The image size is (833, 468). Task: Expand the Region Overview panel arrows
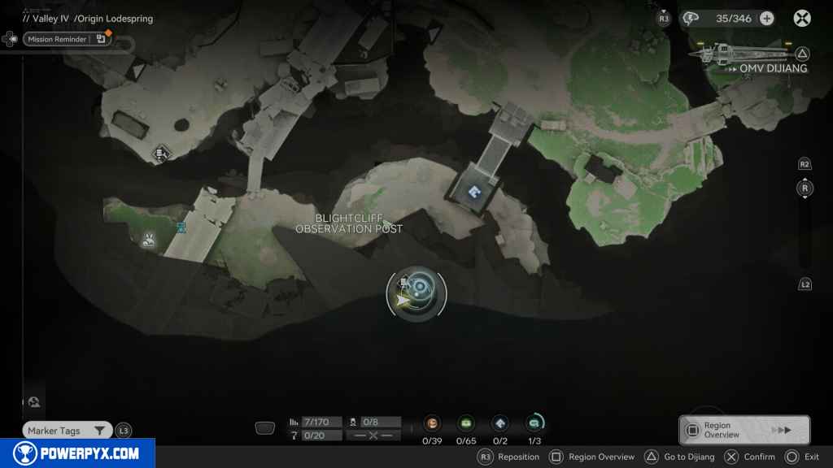[x=780, y=430]
